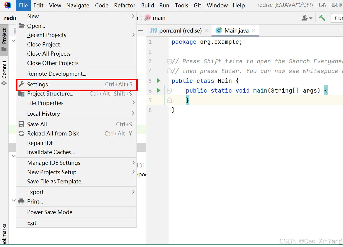Open the File menu
Image resolution: width=343 pixels, height=247 pixels.
[23, 6]
